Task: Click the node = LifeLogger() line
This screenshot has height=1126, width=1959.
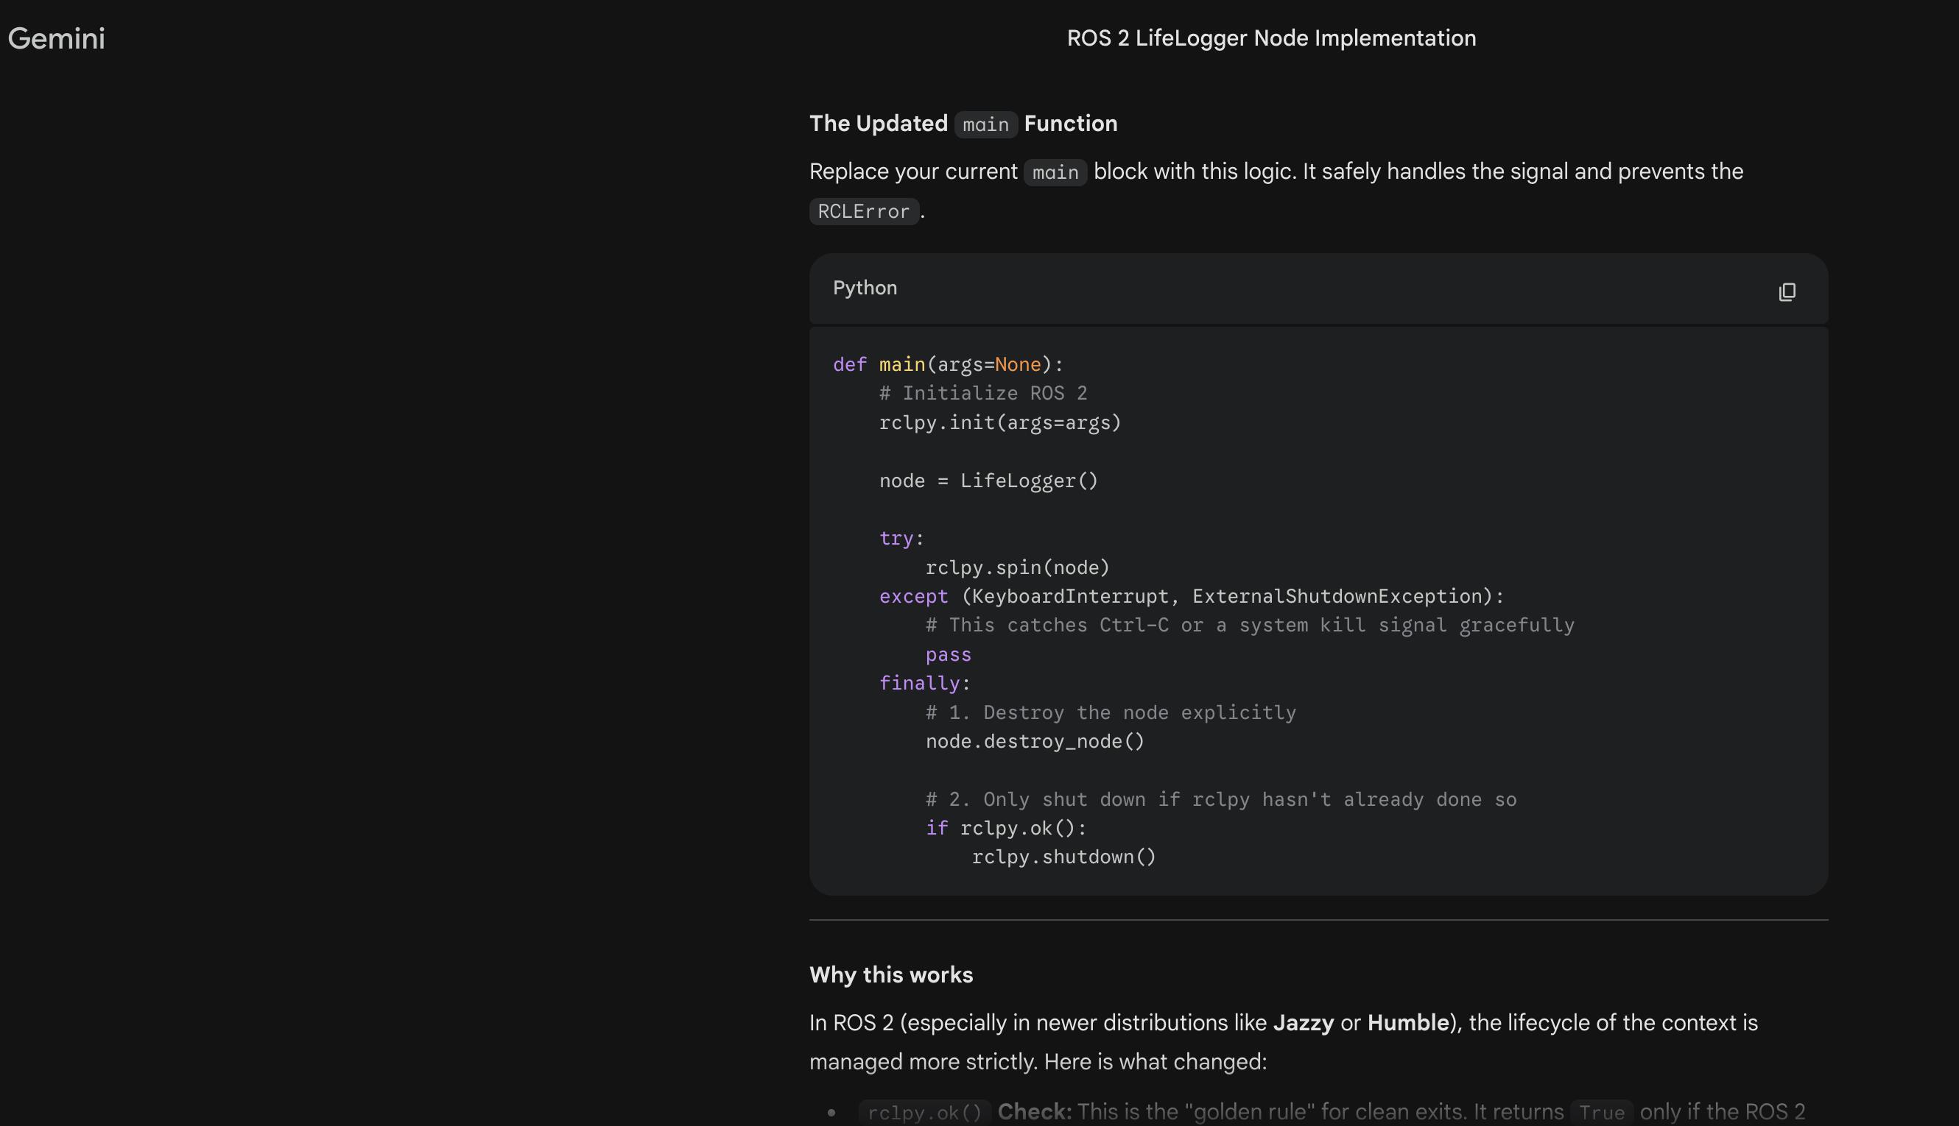Action: 988,481
